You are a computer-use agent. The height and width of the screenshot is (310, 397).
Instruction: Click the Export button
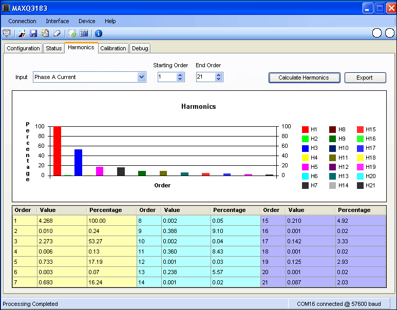365,77
